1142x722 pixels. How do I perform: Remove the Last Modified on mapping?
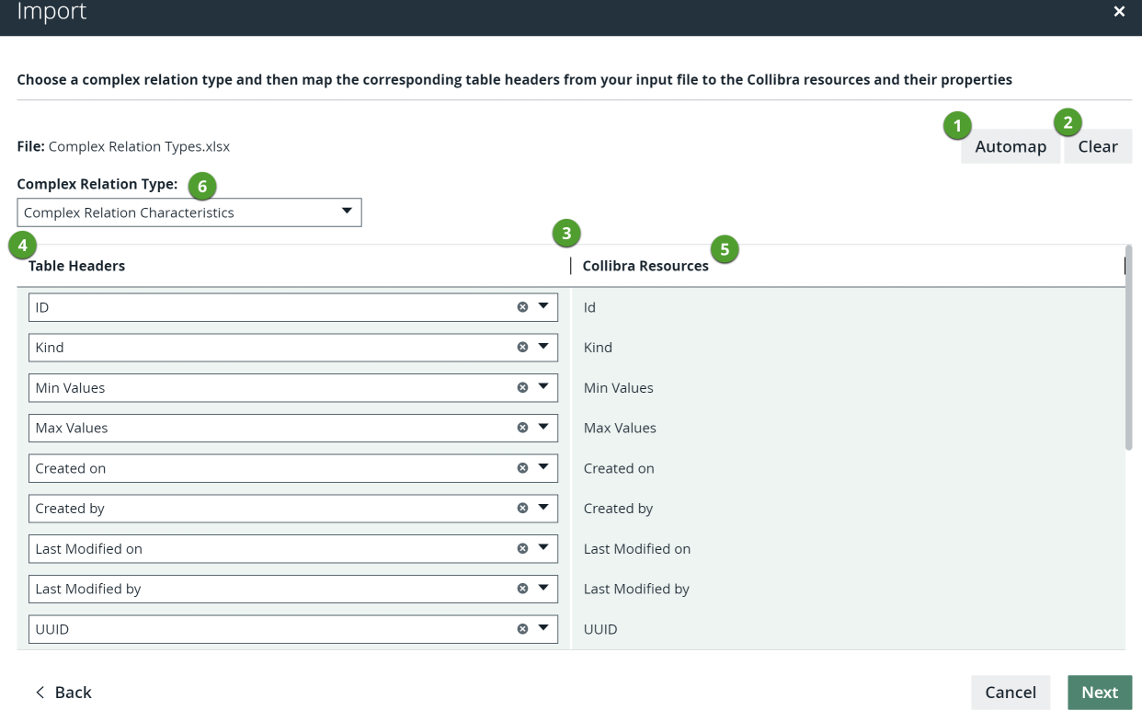(x=522, y=549)
